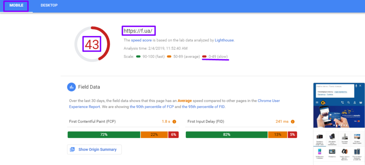Viewport: 365px width, 165px height.
Task: Click the Field Data bar chart icon
Action: click(x=71, y=87)
